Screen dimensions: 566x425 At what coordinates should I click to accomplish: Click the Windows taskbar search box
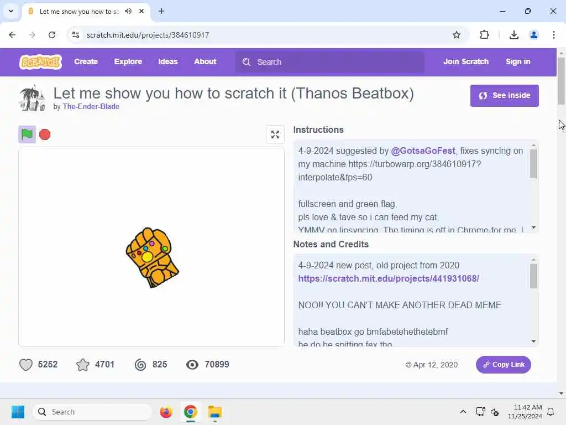pyautogui.click(x=93, y=412)
